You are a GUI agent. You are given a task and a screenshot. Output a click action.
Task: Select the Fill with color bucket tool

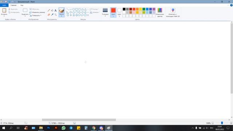tap(52, 11)
